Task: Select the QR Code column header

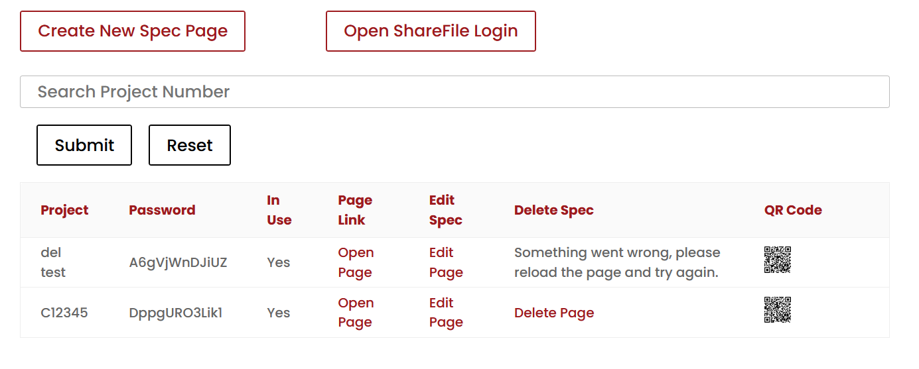Action: click(x=793, y=210)
